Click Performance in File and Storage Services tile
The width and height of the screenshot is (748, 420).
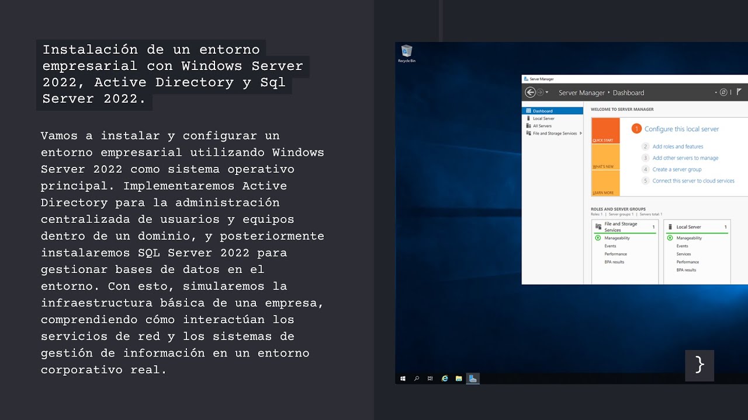615,254
